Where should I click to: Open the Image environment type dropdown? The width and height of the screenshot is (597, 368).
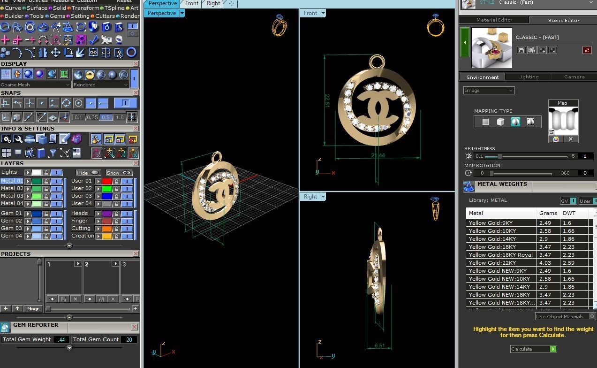pos(489,90)
